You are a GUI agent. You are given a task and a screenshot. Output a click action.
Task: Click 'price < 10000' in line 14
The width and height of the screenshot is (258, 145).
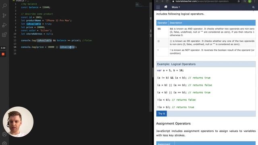(x=45, y=47)
